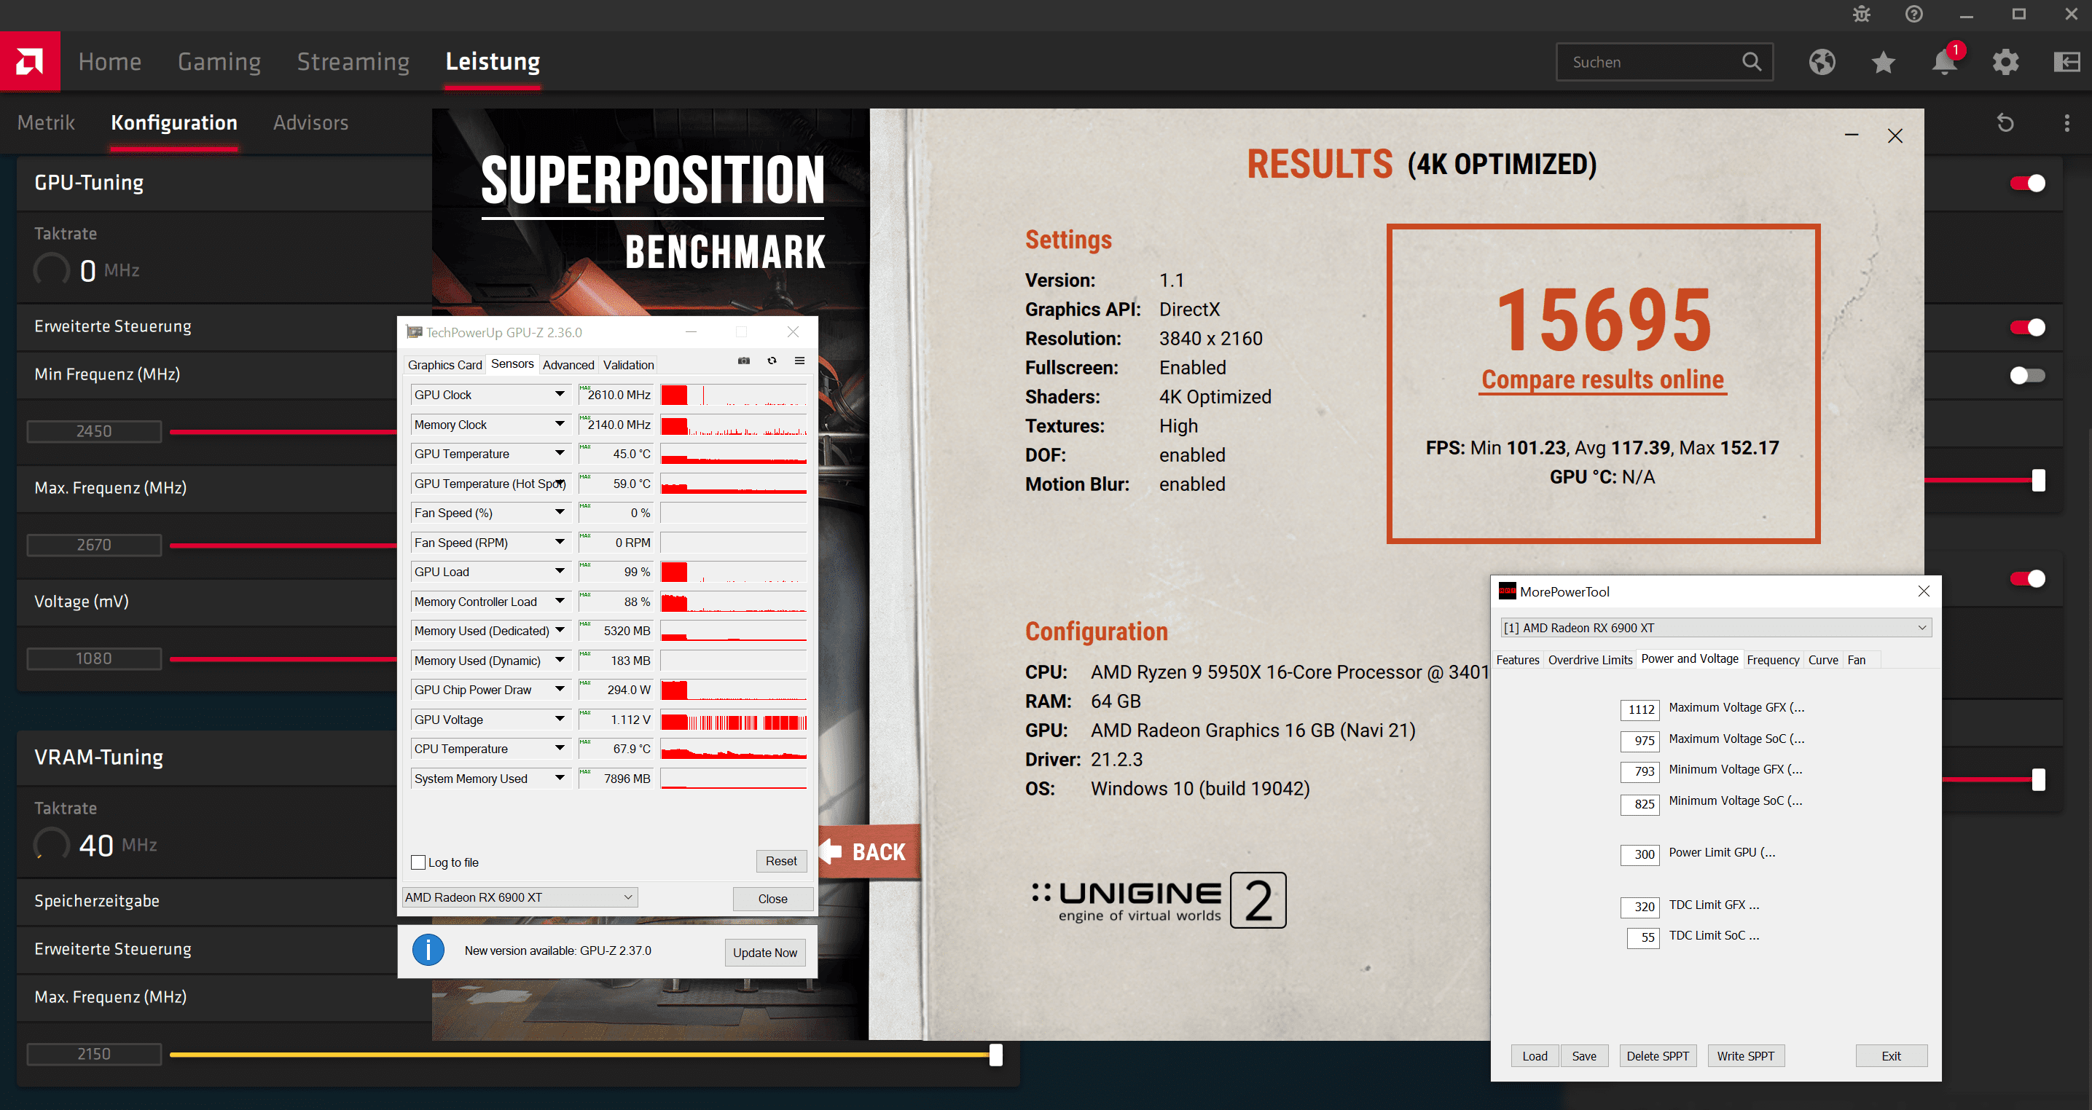Click GPU-Z refresh icon
The width and height of the screenshot is (2092, 1110).
pyautogui.click(x=772, y=361)
